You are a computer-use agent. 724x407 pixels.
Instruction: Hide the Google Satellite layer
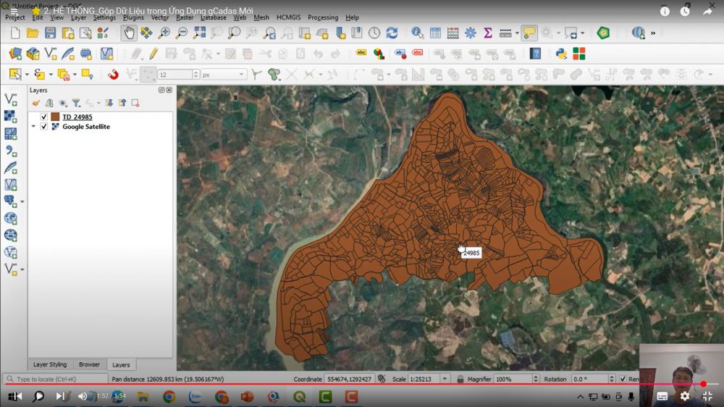(44, 127)
